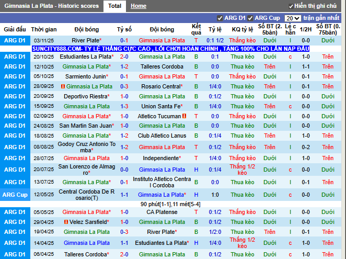Click the Thời gian column header
This screenshot has height=259, width=346.
(44, 29)
